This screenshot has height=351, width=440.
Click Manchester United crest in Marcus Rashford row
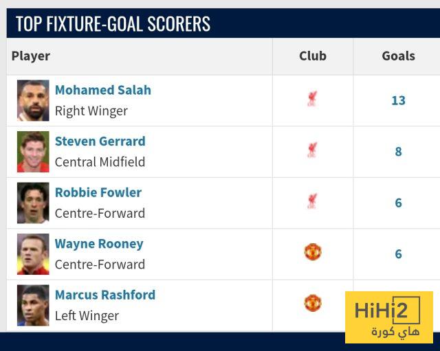(313, 303)
